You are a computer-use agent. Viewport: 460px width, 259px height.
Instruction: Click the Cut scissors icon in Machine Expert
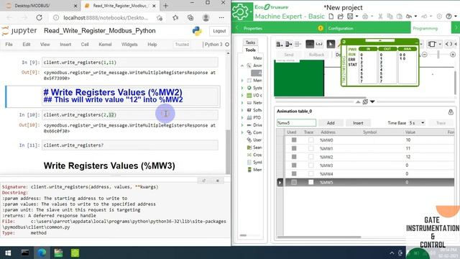click(x=380, y=17)
